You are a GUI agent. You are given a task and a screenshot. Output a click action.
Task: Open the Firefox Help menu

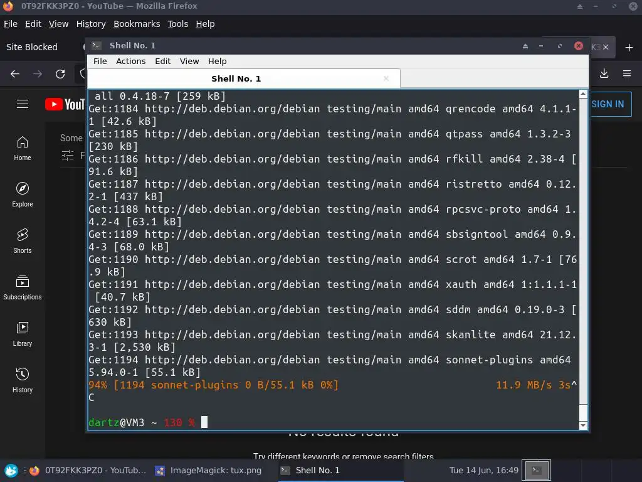point(205,24)
